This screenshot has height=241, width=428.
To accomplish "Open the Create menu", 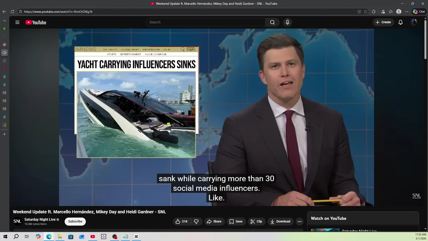I will pyautogui.click(x=383, y=22).
